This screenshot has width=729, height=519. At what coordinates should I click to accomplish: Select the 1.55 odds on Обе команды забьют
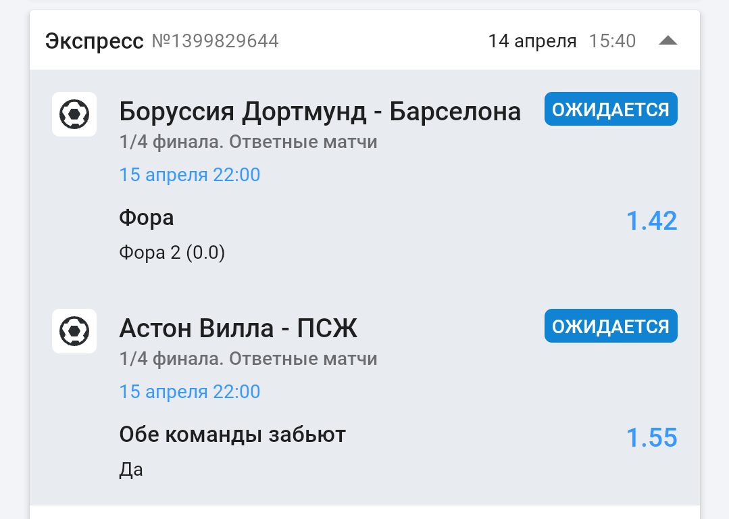[x=652, y=438]
